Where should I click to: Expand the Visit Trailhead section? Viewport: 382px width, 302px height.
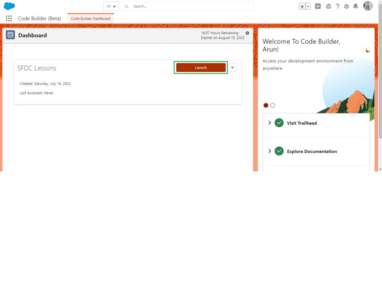270,122
